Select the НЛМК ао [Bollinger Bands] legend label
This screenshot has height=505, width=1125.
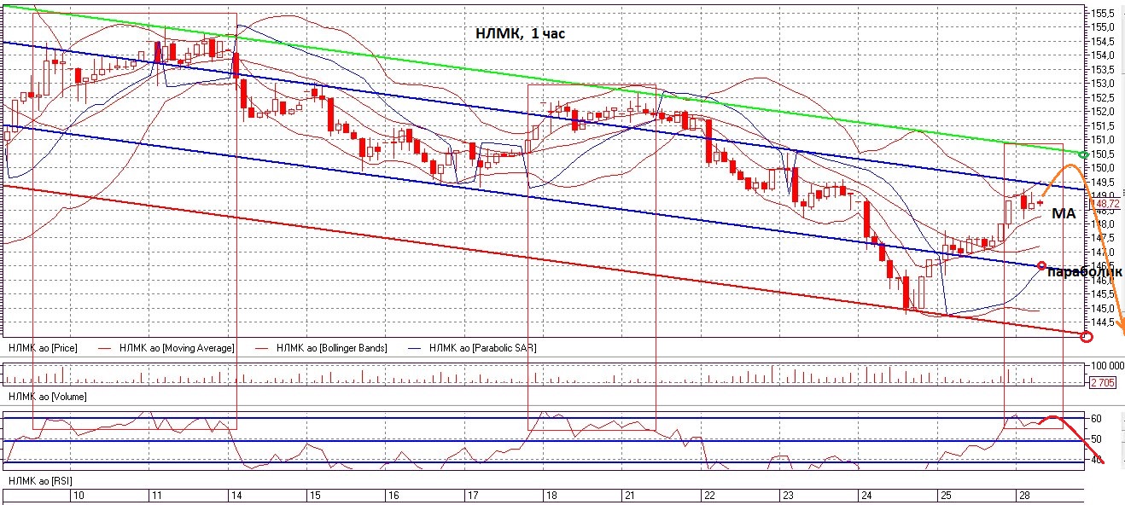coord(334,348)
